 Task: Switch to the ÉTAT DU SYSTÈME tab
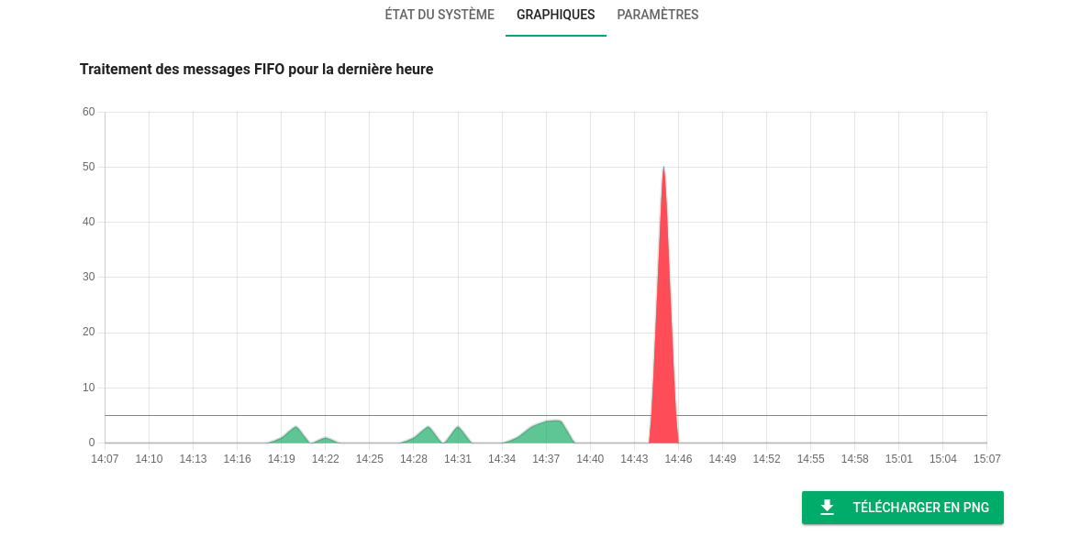pos(440,15)
